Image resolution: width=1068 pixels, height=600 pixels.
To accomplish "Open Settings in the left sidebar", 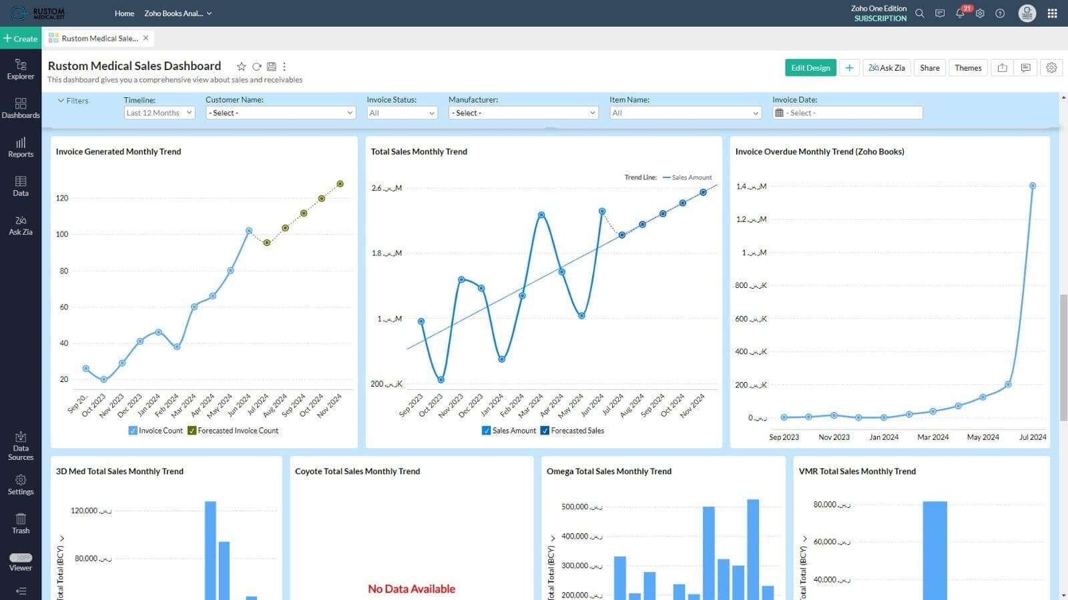I will pos(21,485).
